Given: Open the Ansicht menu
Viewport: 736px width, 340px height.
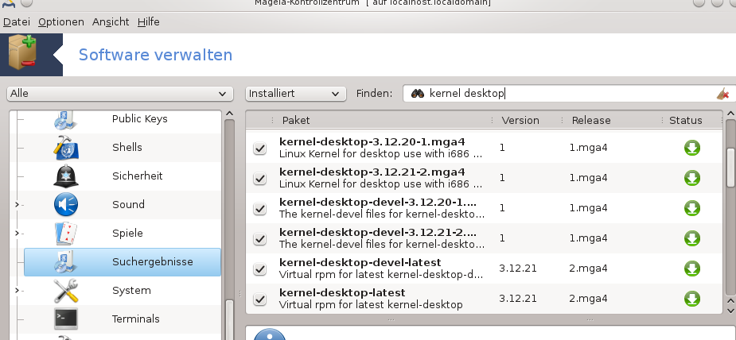Looking at the screenshot, I should (111, 22).
